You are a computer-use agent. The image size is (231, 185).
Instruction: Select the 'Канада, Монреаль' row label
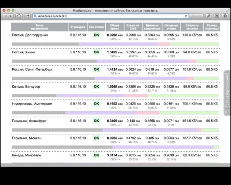click(27, 155)
